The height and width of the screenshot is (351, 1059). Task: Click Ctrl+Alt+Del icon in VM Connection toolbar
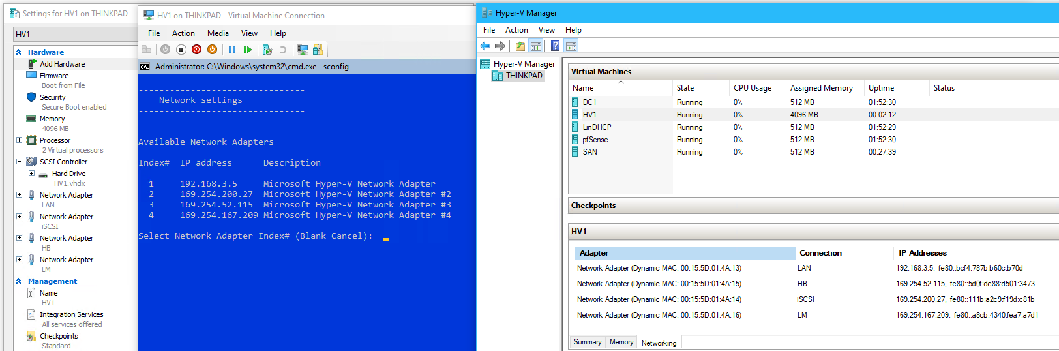(147, 50)
